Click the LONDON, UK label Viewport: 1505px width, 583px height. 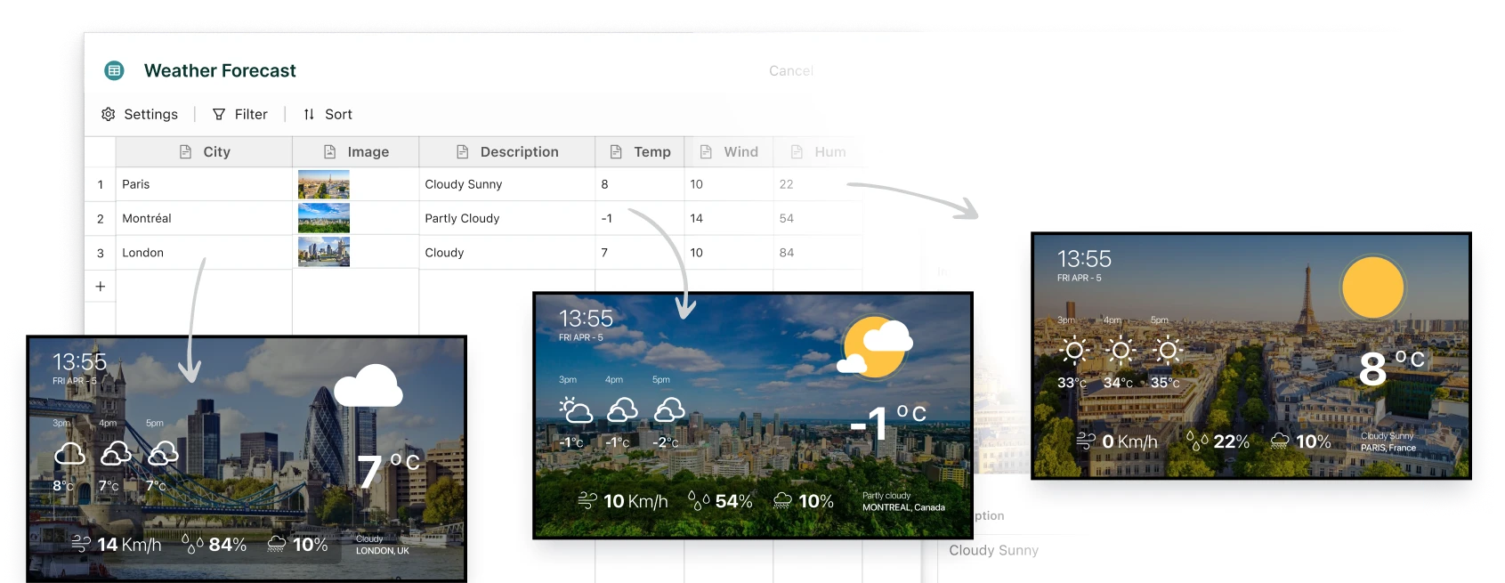383,551
